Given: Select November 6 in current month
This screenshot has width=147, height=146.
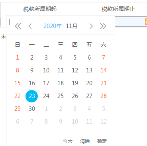Looking at the screenshot, I should pyautogui.click(x=89, y=58).
